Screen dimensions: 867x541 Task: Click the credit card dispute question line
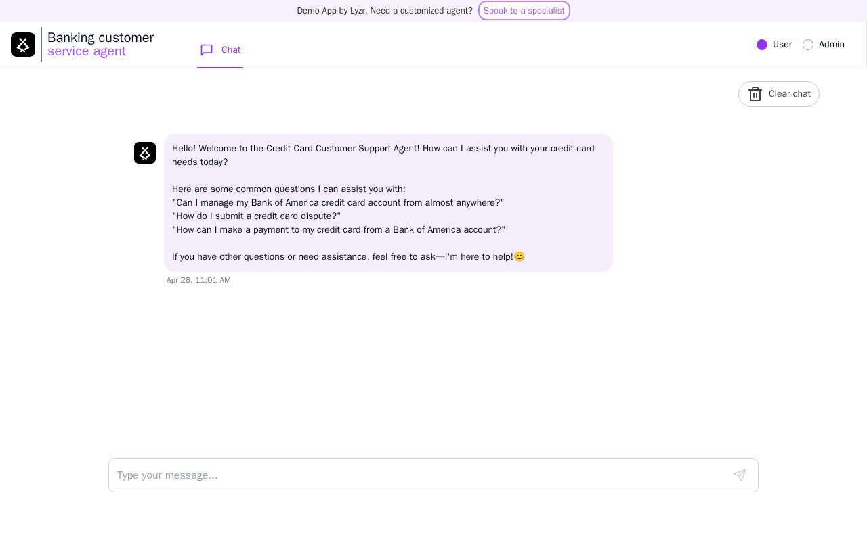pos(256,216)
